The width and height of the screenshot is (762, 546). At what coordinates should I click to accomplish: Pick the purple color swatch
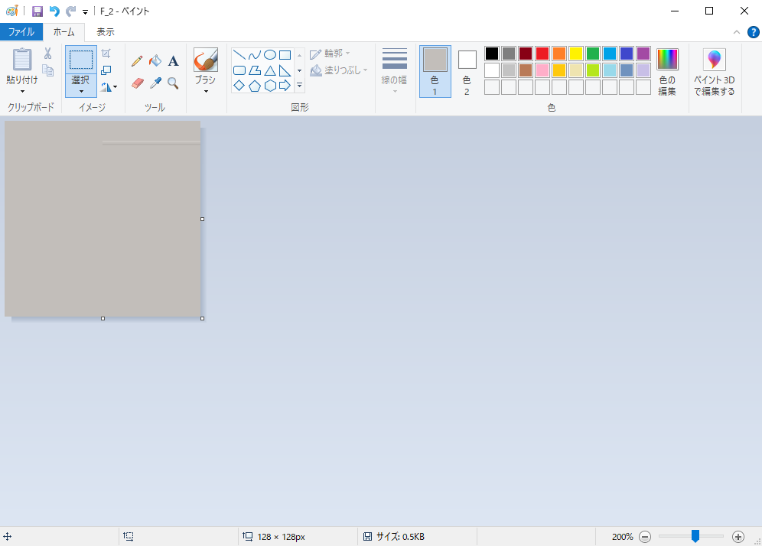click(x=643, y=54)
